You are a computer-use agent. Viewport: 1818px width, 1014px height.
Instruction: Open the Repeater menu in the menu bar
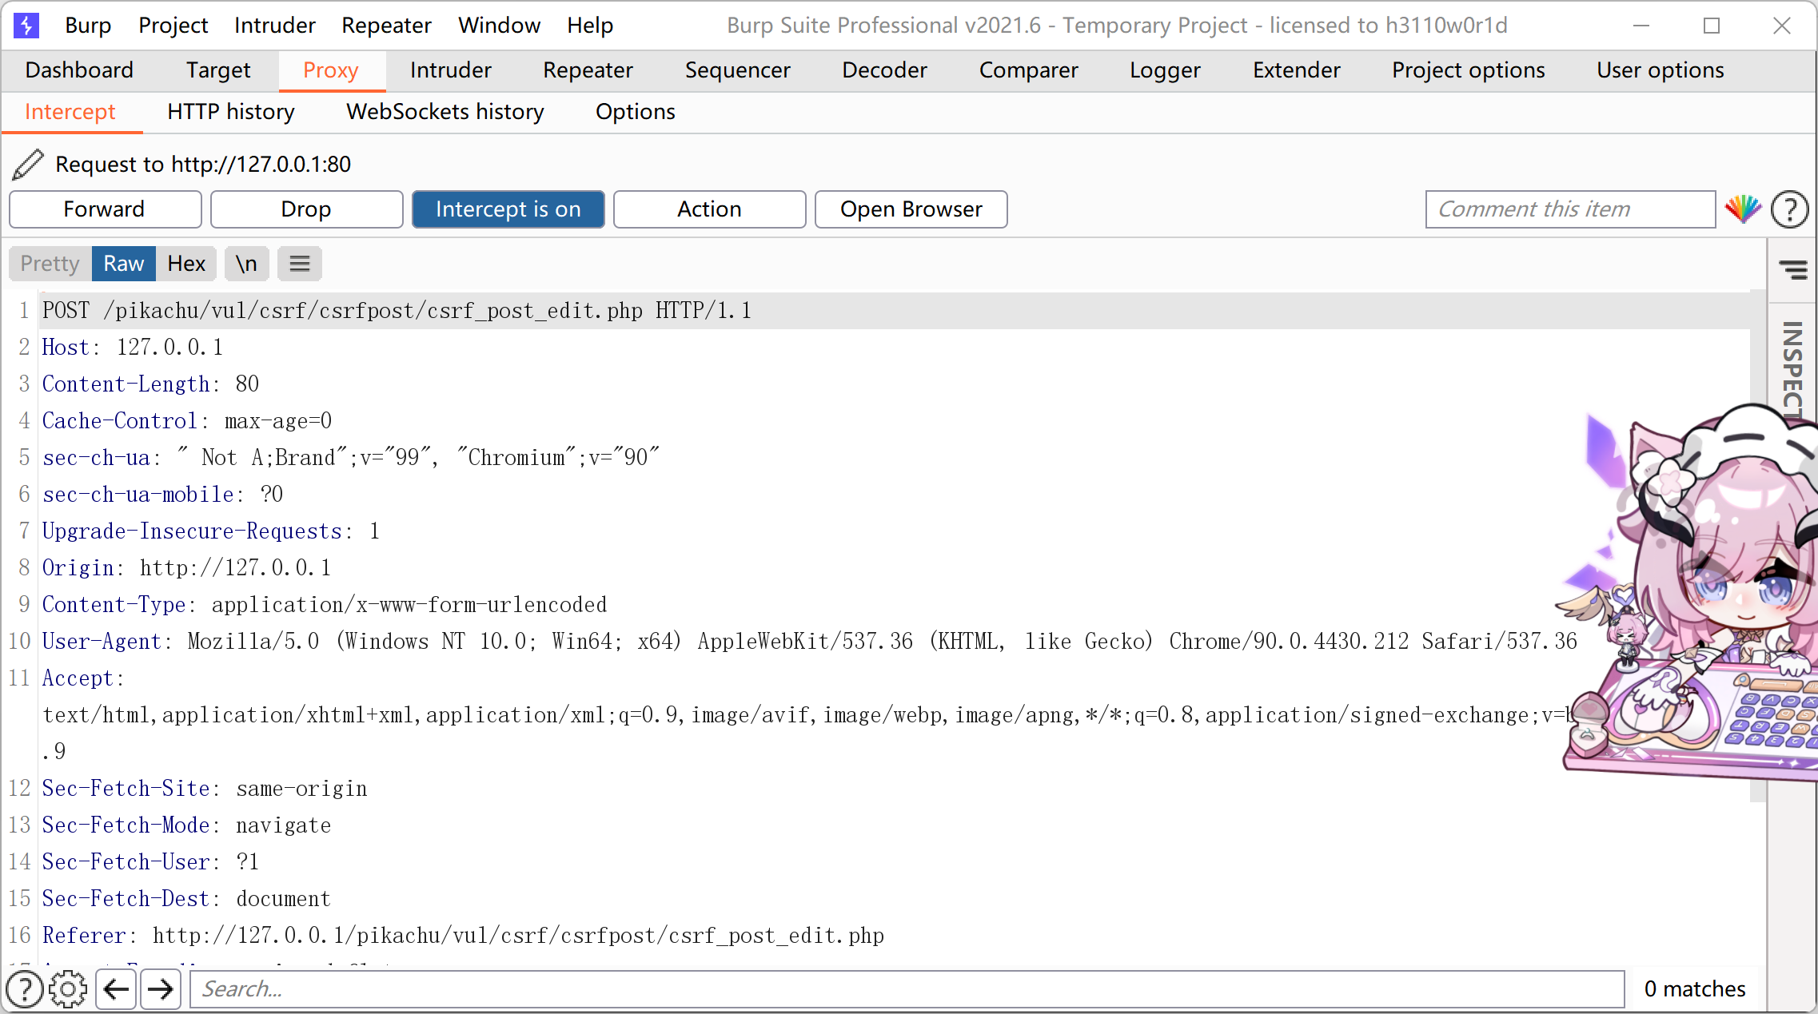point(387,26)
